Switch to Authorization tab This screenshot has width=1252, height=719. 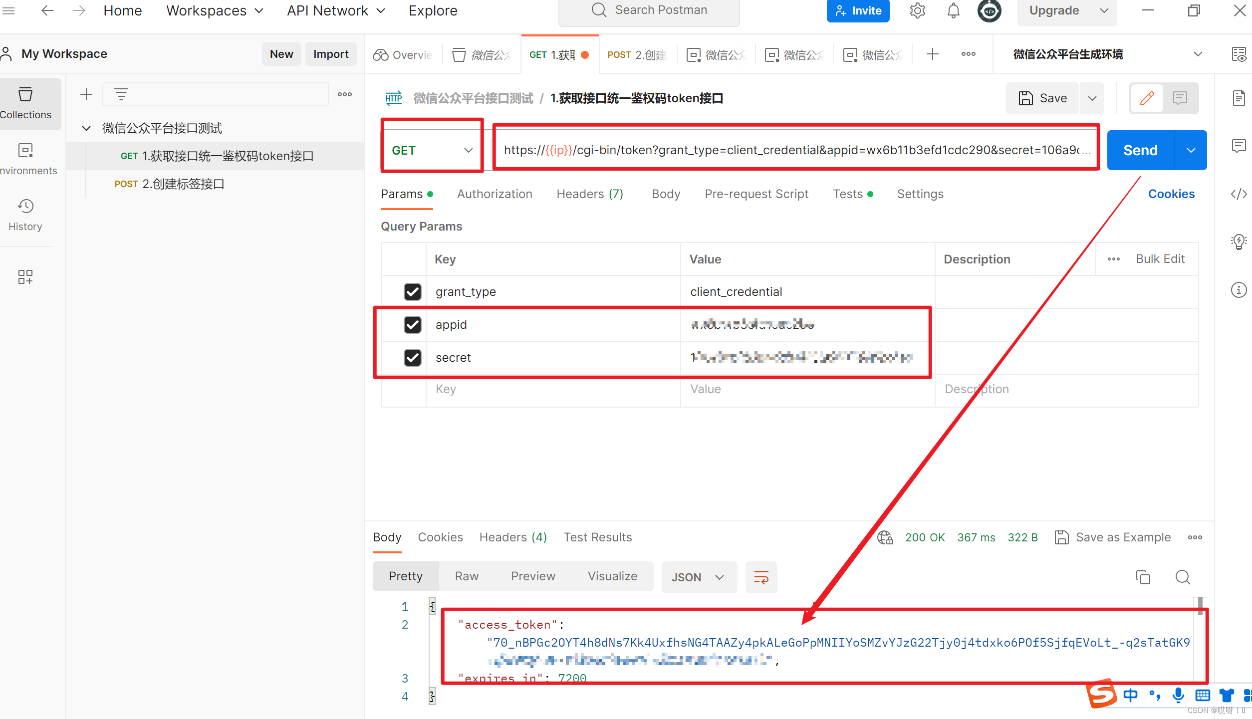click(495, 194)
